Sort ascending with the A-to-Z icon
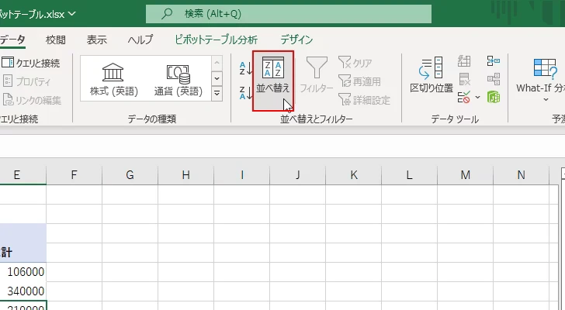The image size is (565, 310). (246, 68)
